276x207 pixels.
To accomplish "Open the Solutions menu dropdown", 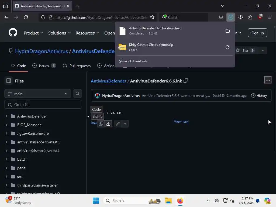I will coord(59,33).
